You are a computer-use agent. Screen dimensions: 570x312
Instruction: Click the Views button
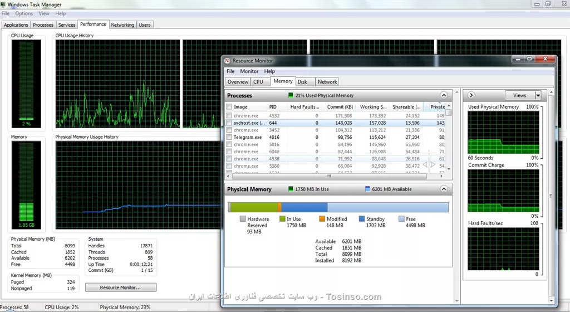[520, 96]
